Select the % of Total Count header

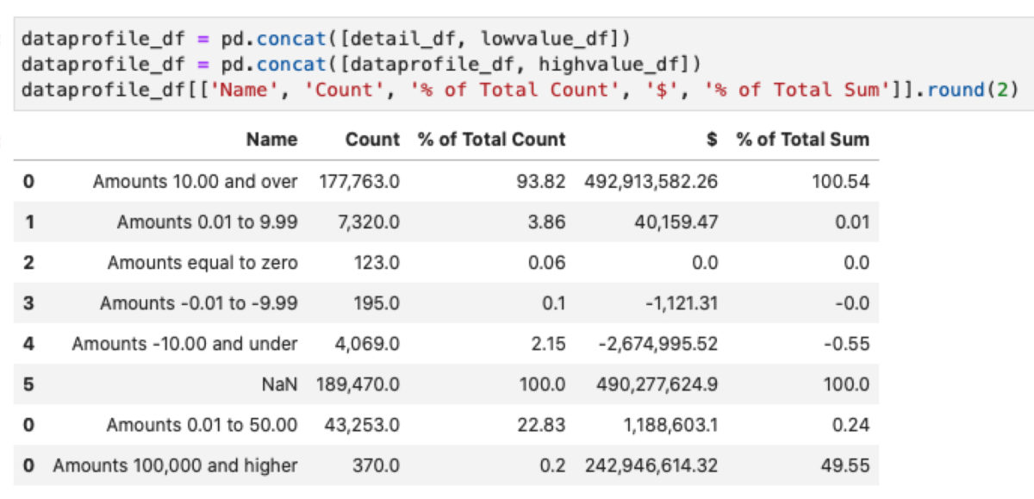[x=491, y=139]
